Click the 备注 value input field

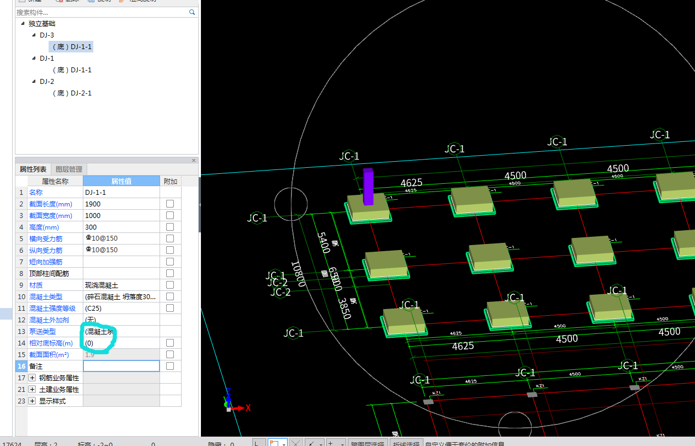pos(121,366)
